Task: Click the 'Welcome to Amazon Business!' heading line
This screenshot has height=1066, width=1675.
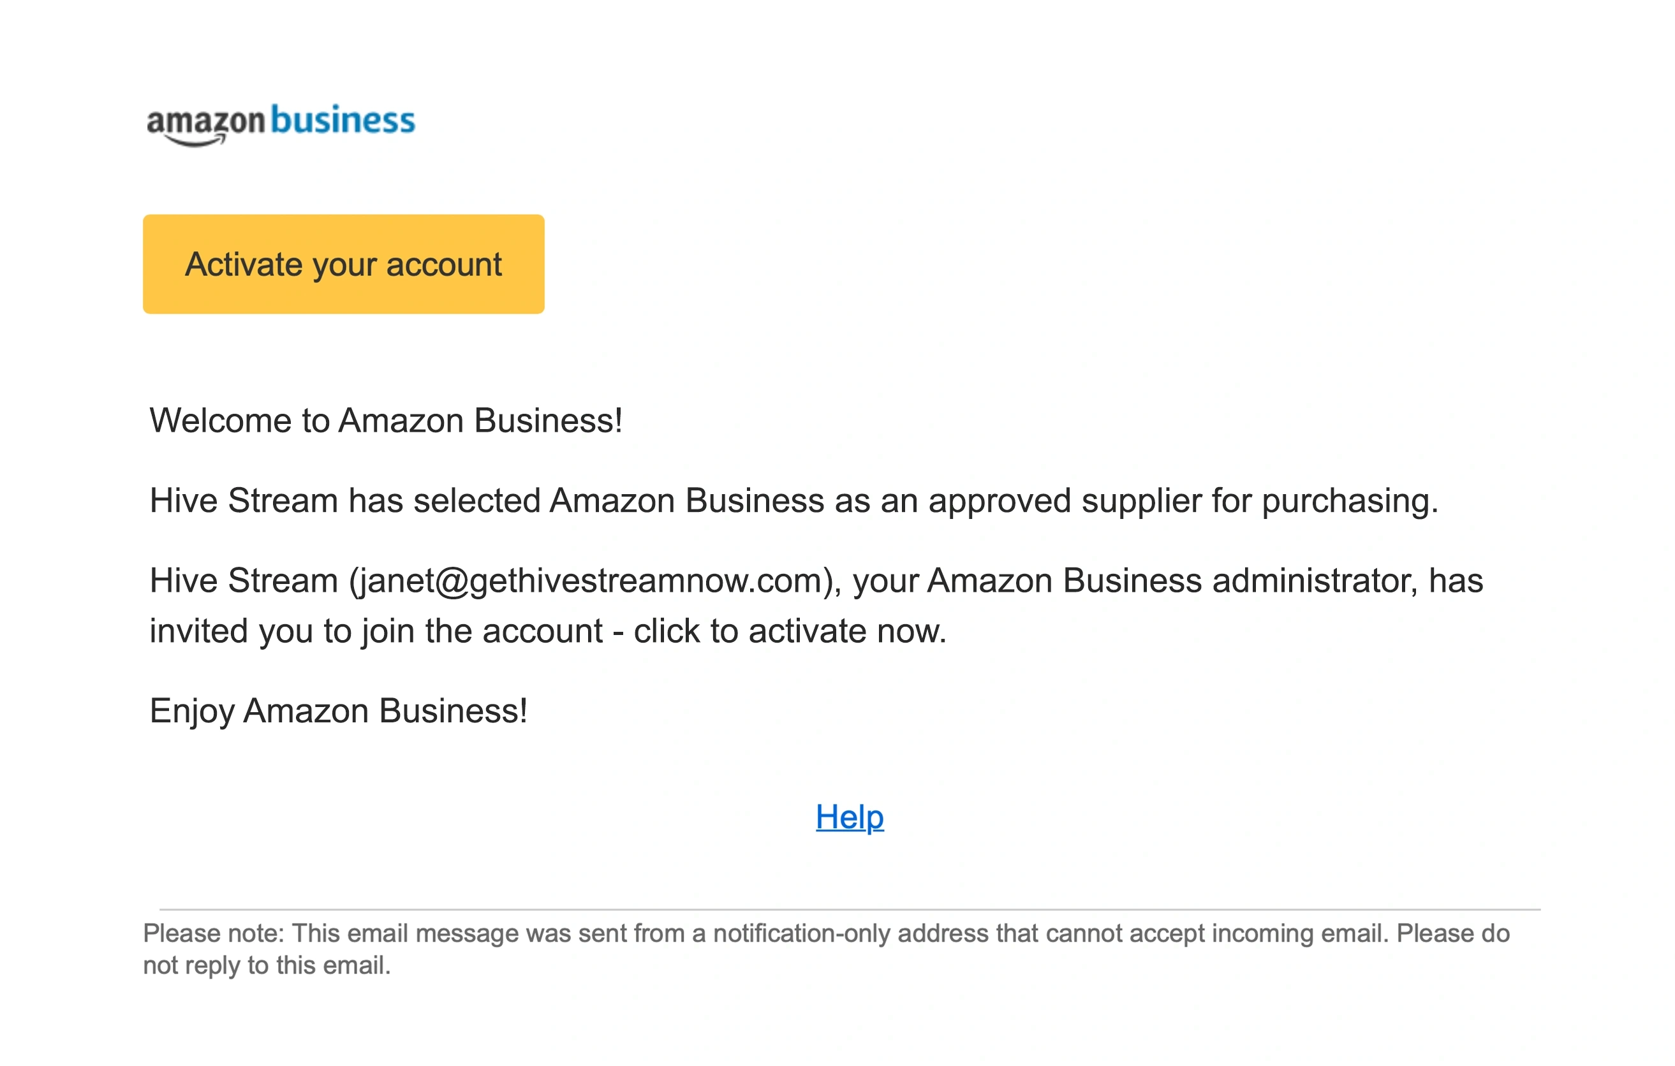Action: coord(386,421)
